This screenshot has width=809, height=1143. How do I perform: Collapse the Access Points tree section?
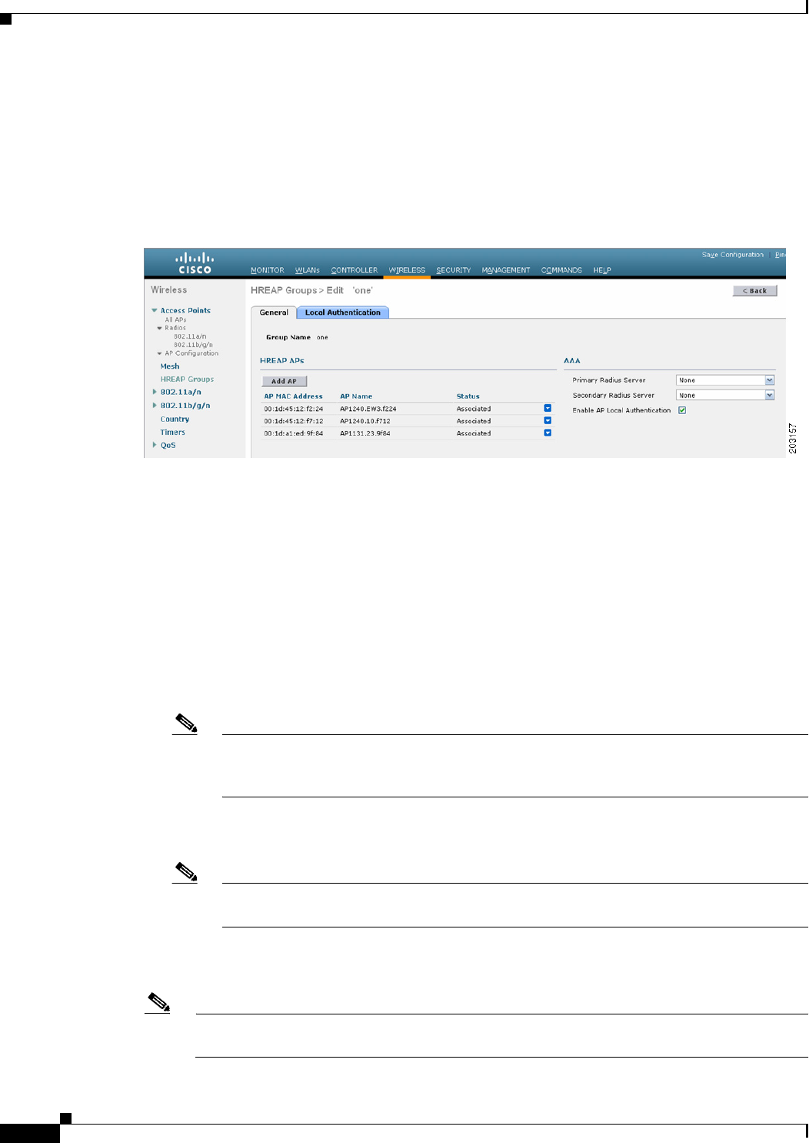coord(155,310)
